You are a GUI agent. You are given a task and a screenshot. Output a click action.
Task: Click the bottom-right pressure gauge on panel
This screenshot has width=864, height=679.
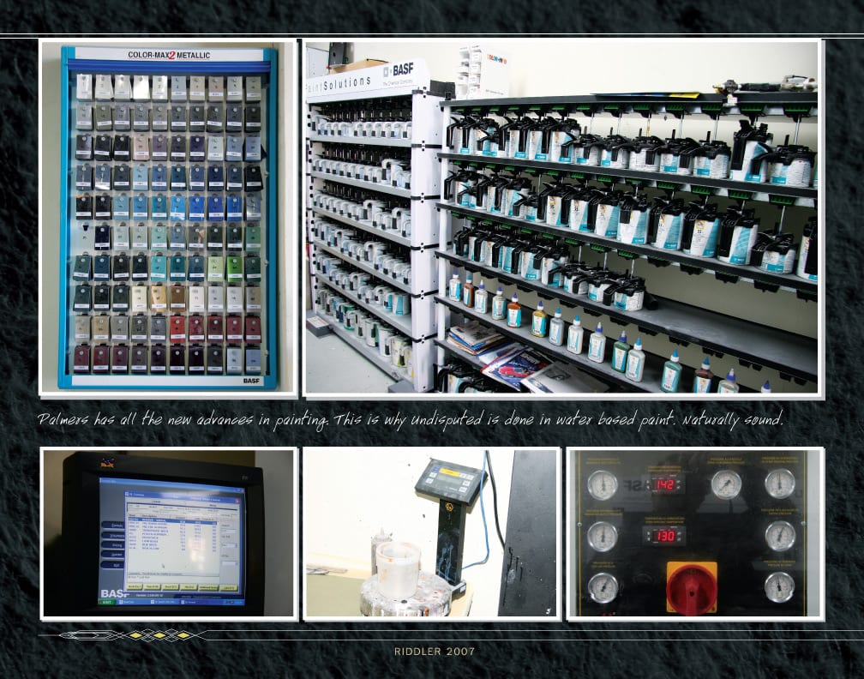(779, 587)
